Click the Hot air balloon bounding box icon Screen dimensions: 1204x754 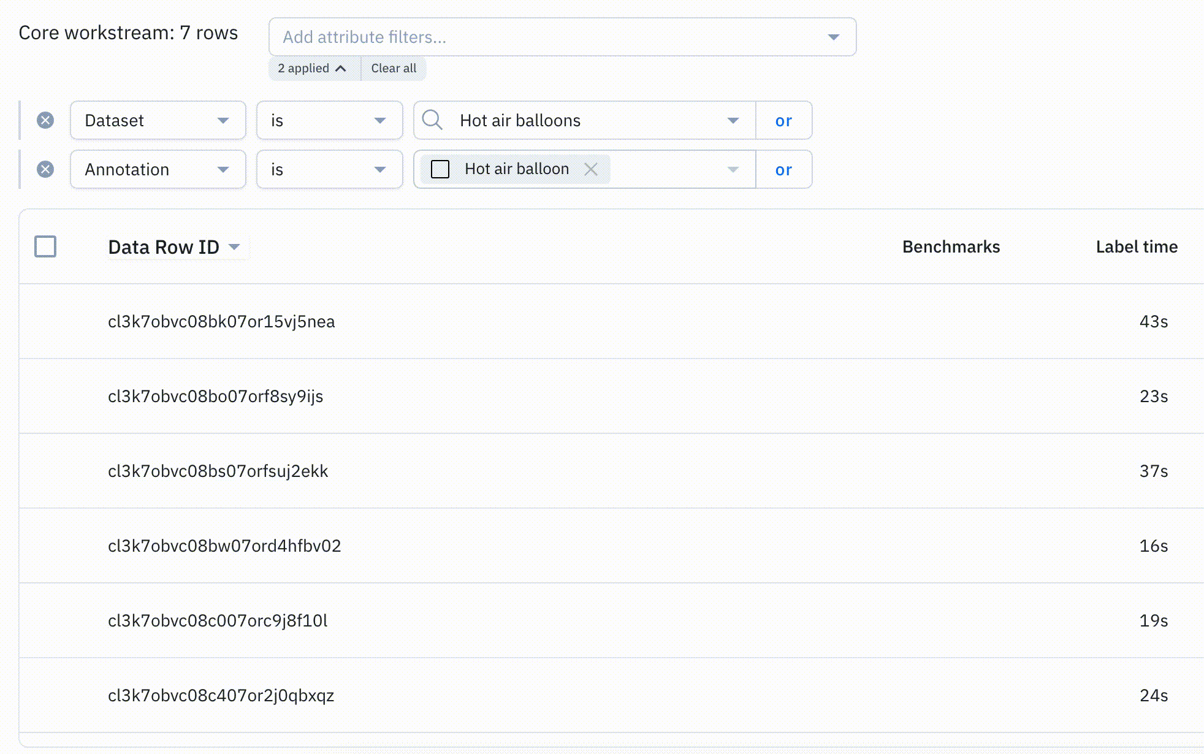tap(440, 169)
